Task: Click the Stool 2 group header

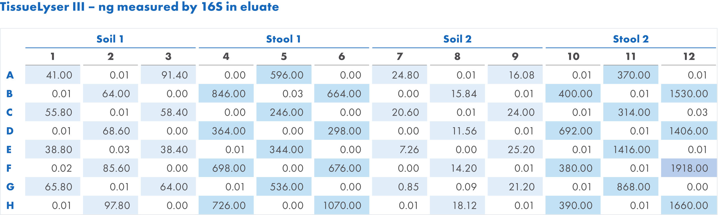Action: click(630, 39)
